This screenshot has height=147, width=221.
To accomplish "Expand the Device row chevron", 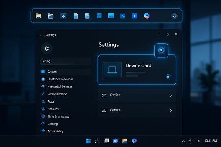I will tap(171, 96).
